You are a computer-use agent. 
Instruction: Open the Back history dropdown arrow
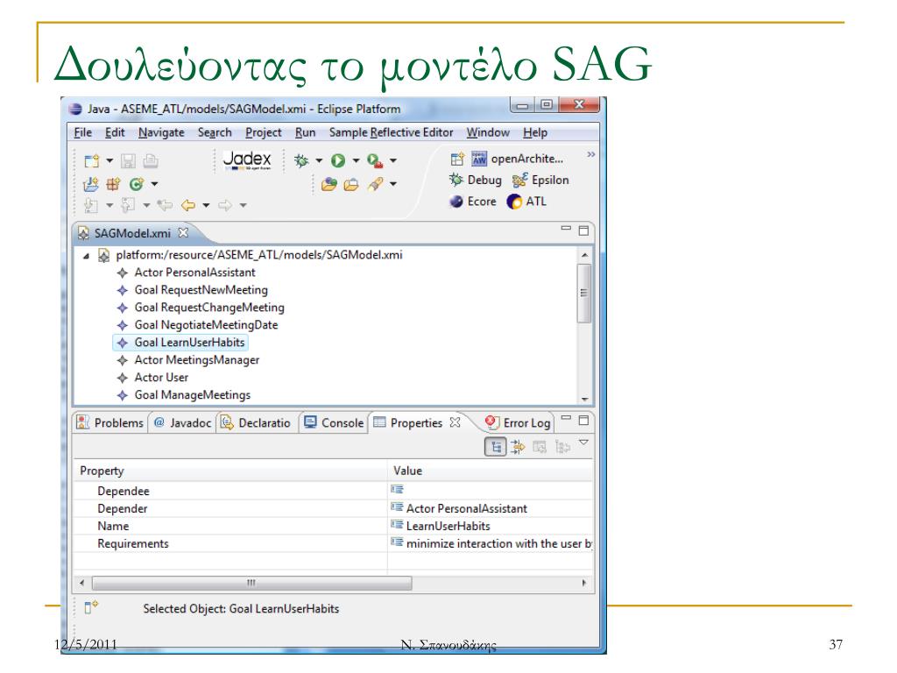(206, 205)
